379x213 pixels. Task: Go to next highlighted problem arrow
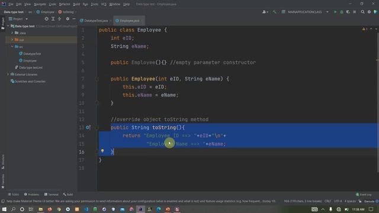tap(376, 29)
